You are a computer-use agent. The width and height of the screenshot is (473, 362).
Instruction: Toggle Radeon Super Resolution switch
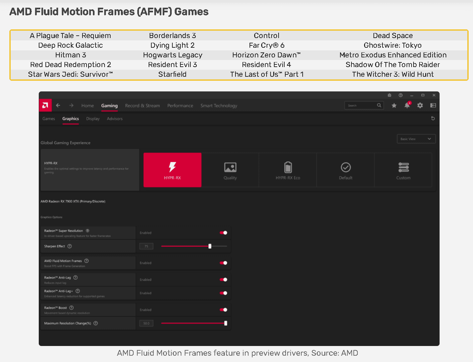(x=223, y=233)
